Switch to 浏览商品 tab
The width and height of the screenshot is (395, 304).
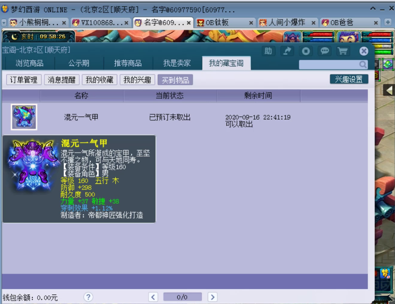pyautogui.click(x=30, y=63)
